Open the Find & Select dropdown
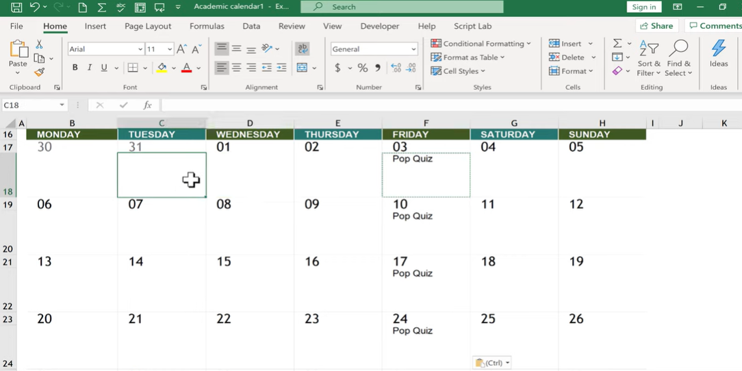The height and width of the screenshot is (371, 742). pyautogui.click(x=678, y=59)
